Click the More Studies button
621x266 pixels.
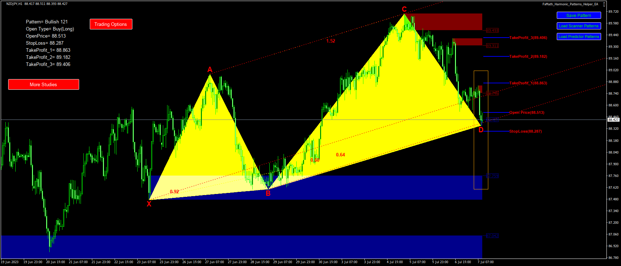[43, 84]
